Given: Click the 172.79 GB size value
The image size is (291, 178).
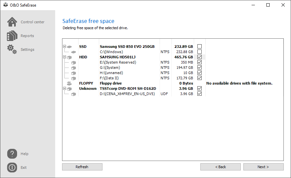Looking at the screenshot, I should (x=185, y=78).
